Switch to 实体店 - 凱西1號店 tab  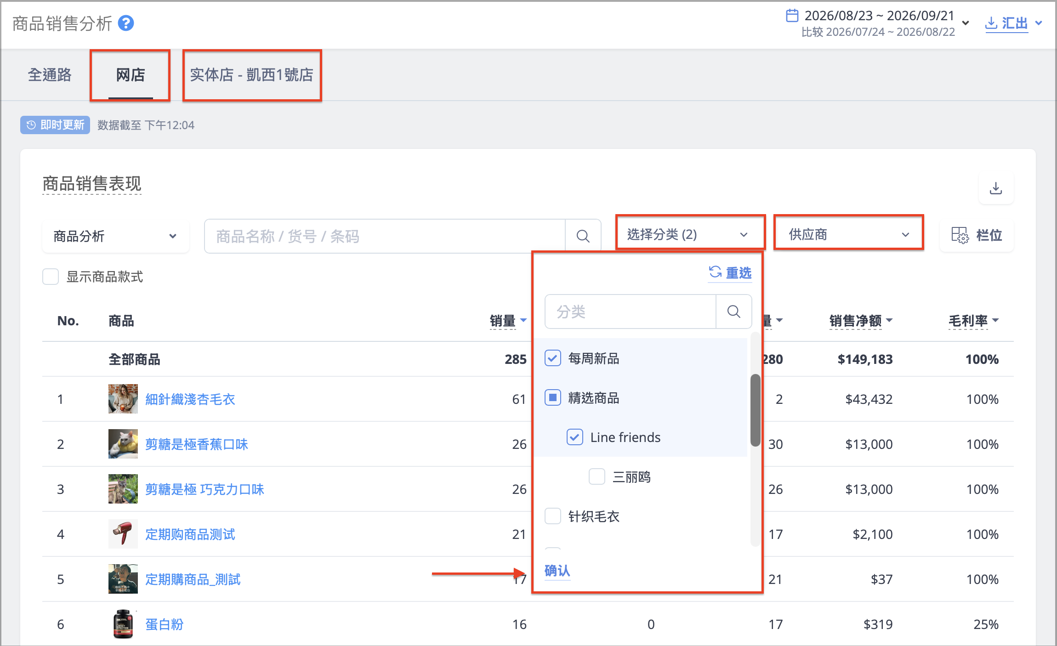pyautogui.click(x=252, y=74)
